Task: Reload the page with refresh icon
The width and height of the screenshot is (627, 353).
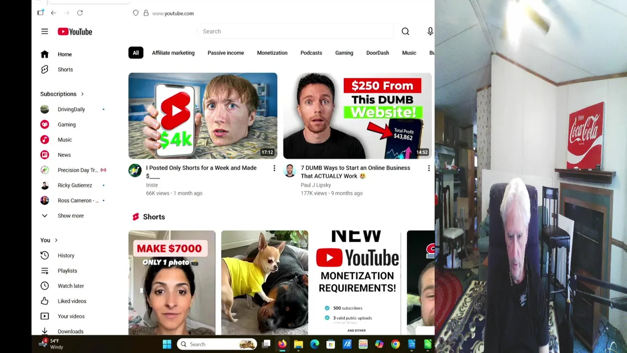Action: click(x=80, y=13)
